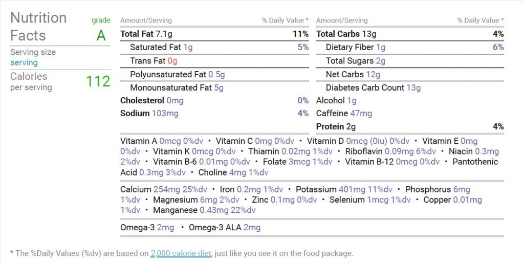This screenshot has width=524, height=263.
Task: Click the Protein 2g row
Action: pos(410,127)
